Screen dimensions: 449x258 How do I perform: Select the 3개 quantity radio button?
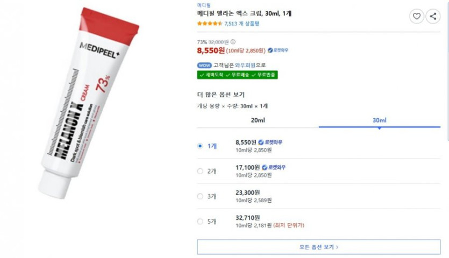200,196
